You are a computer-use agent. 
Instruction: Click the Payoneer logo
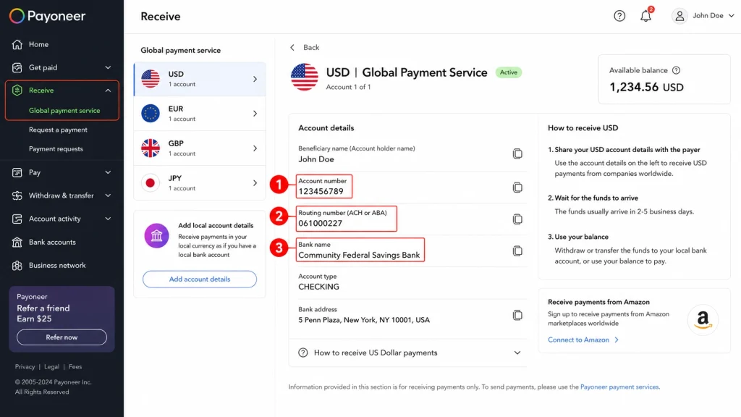[x=47, y=16]
